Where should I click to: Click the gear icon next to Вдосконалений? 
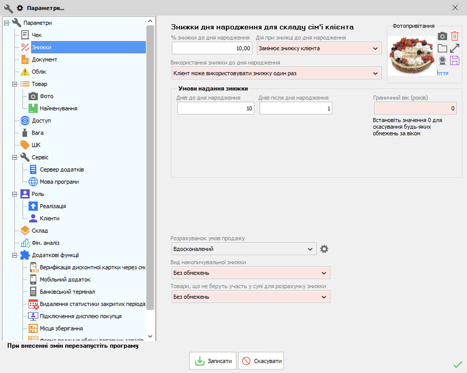(324, 249)
